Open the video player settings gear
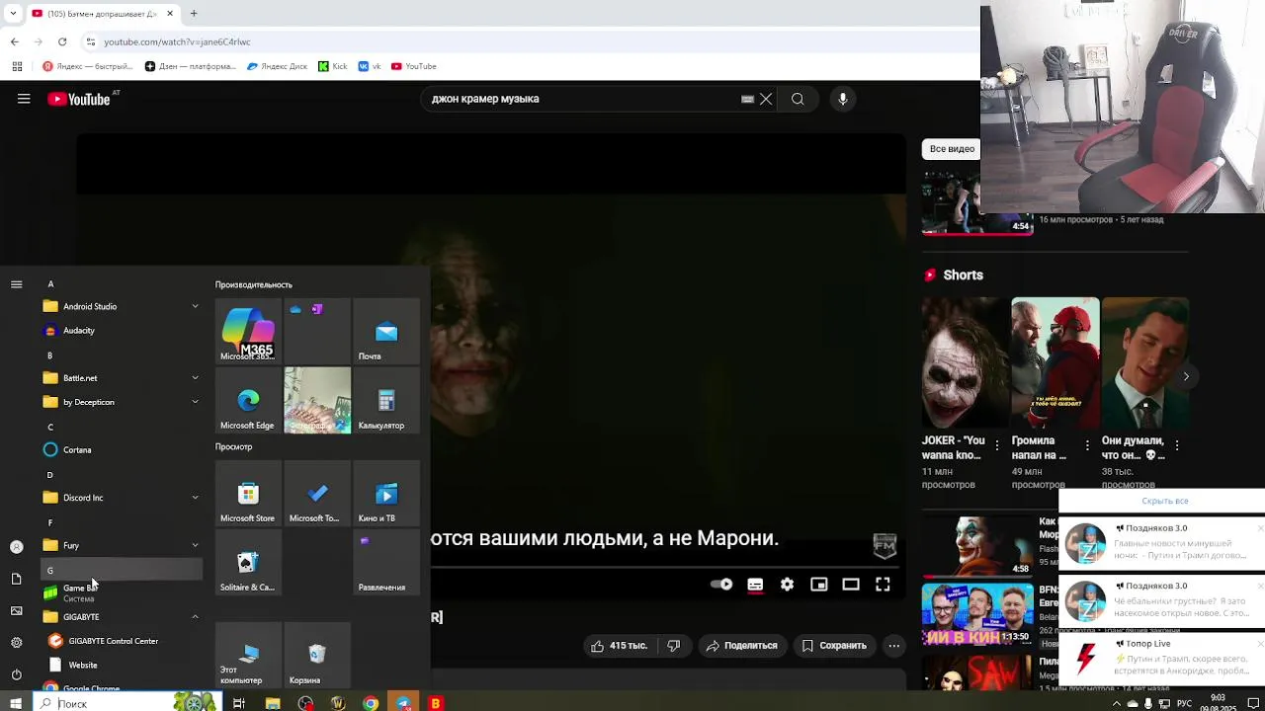This screenshot has width=1265, height=711. 787,585
